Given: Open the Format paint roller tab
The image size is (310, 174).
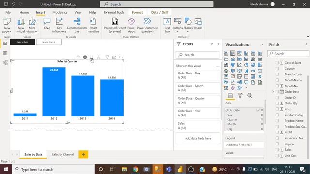Looking at the screenshot, I should tap(240, 96).
